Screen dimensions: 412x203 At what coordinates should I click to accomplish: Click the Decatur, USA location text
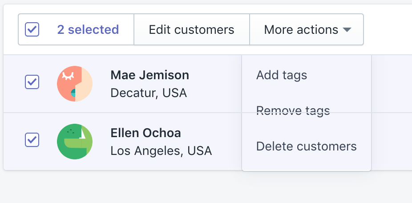click(149, 93)
